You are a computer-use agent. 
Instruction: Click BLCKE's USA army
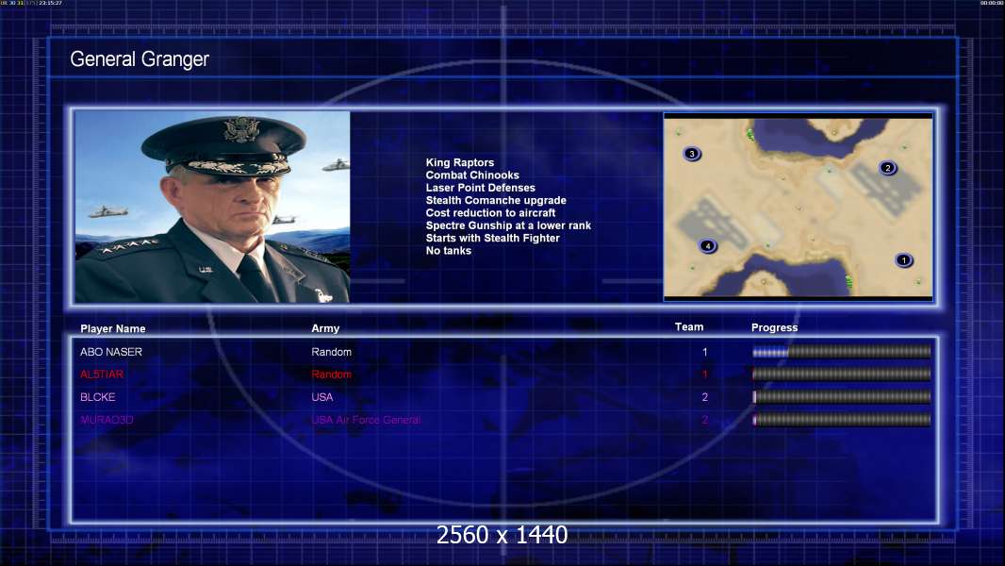point(321,397)
